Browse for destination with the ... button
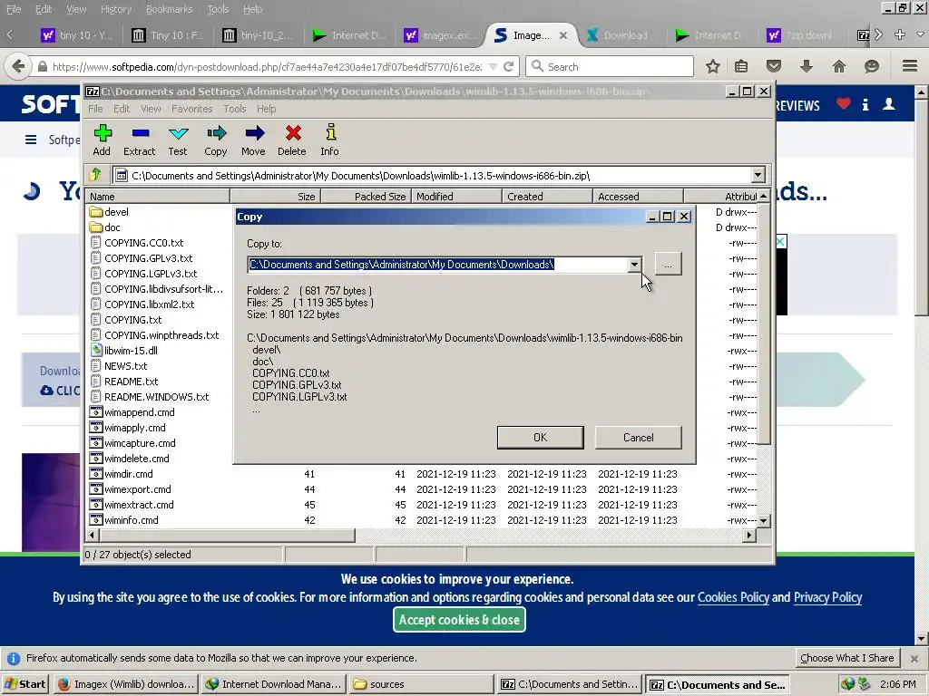 point(669,265)
